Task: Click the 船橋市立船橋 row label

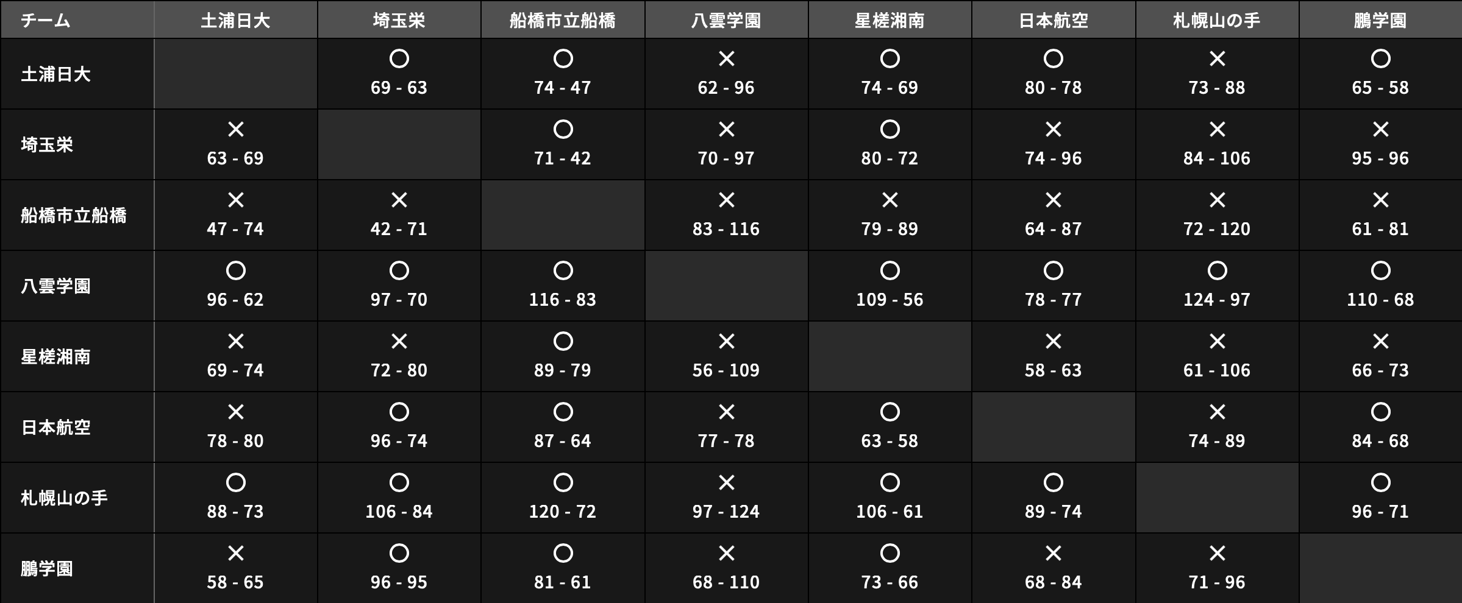Action: click(x=74, y=216)
